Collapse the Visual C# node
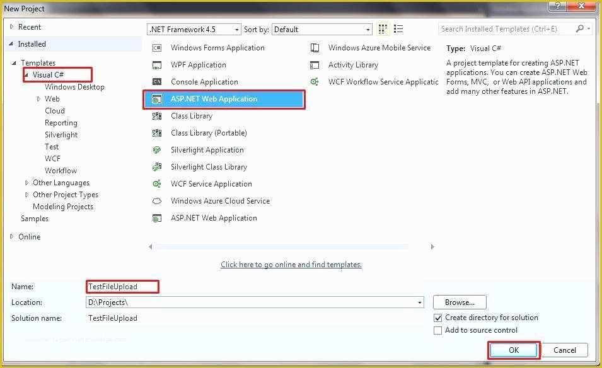Viewport: 602px width, 368px height. tap(26, 75)
